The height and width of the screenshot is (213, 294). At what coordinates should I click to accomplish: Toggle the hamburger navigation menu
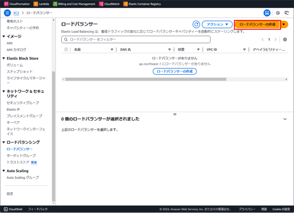[x=7, y=13]
